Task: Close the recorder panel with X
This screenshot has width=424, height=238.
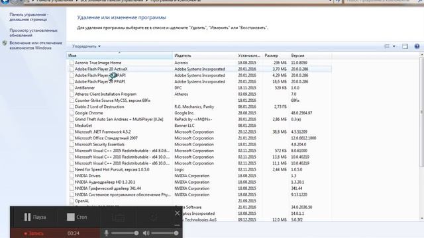Action: [x=177, y=213]
